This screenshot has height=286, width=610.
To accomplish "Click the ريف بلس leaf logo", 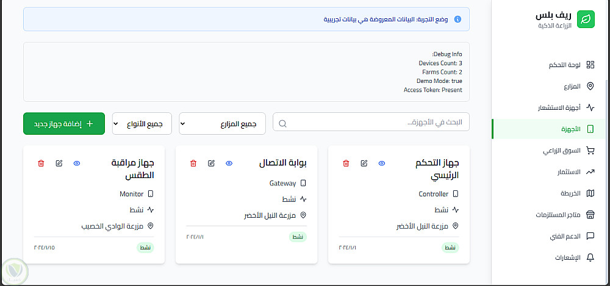I will coord(586,19).
